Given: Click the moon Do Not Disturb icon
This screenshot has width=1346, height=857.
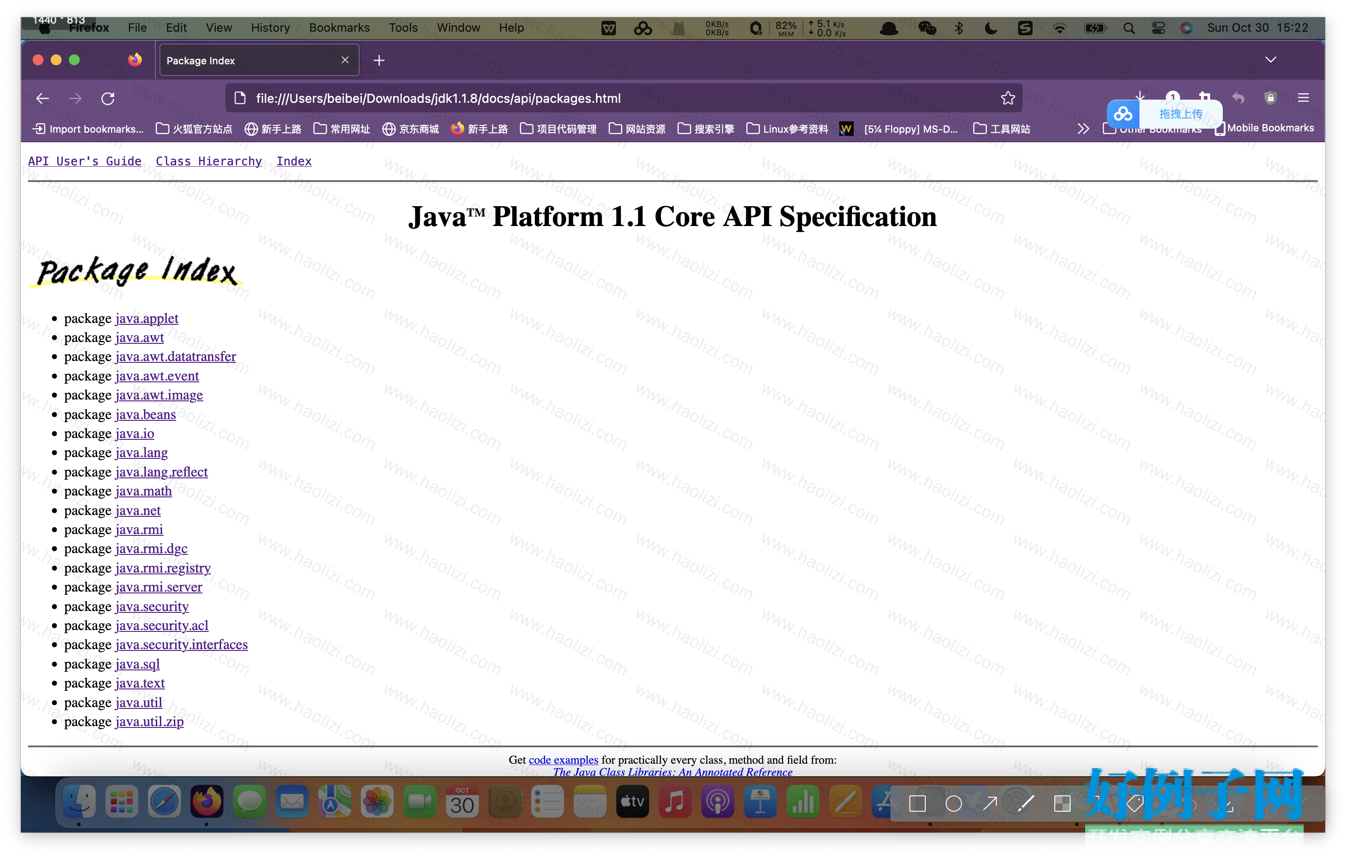Looking at the screenshot, I should point(991,28).
